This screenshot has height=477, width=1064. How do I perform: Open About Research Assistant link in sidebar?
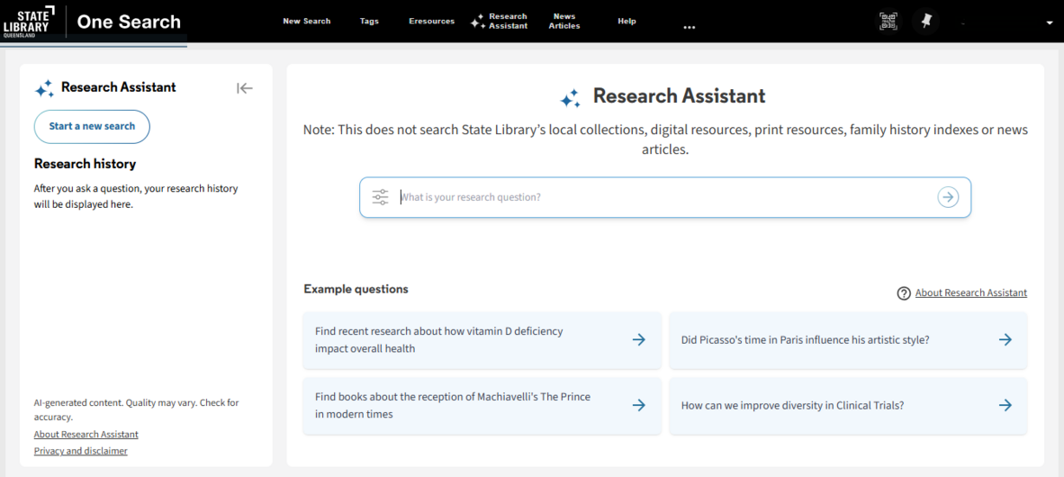coord(86,435)
